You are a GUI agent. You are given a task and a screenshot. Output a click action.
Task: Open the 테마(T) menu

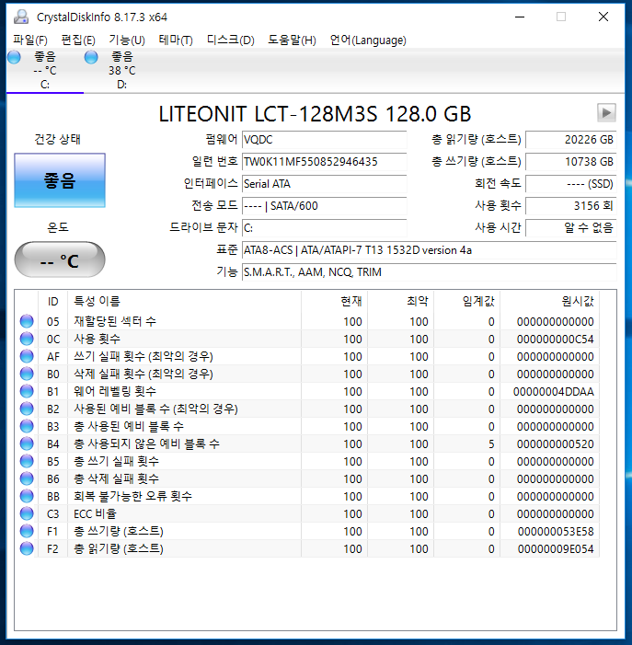click(176, 40)
